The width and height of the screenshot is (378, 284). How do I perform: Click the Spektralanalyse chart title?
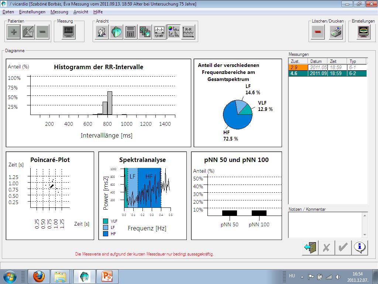[142, 160]
